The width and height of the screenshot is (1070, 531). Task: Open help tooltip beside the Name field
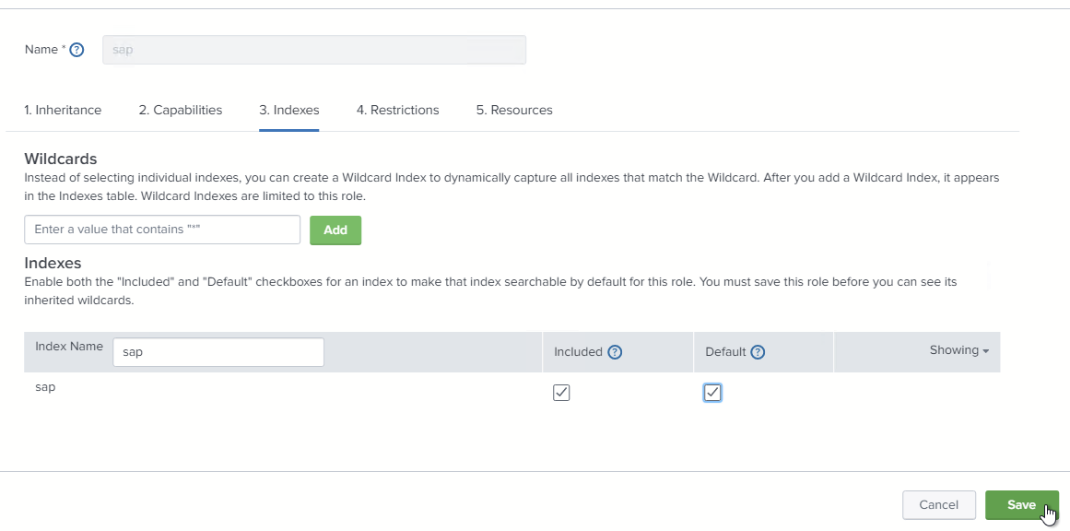coord(76,49)
